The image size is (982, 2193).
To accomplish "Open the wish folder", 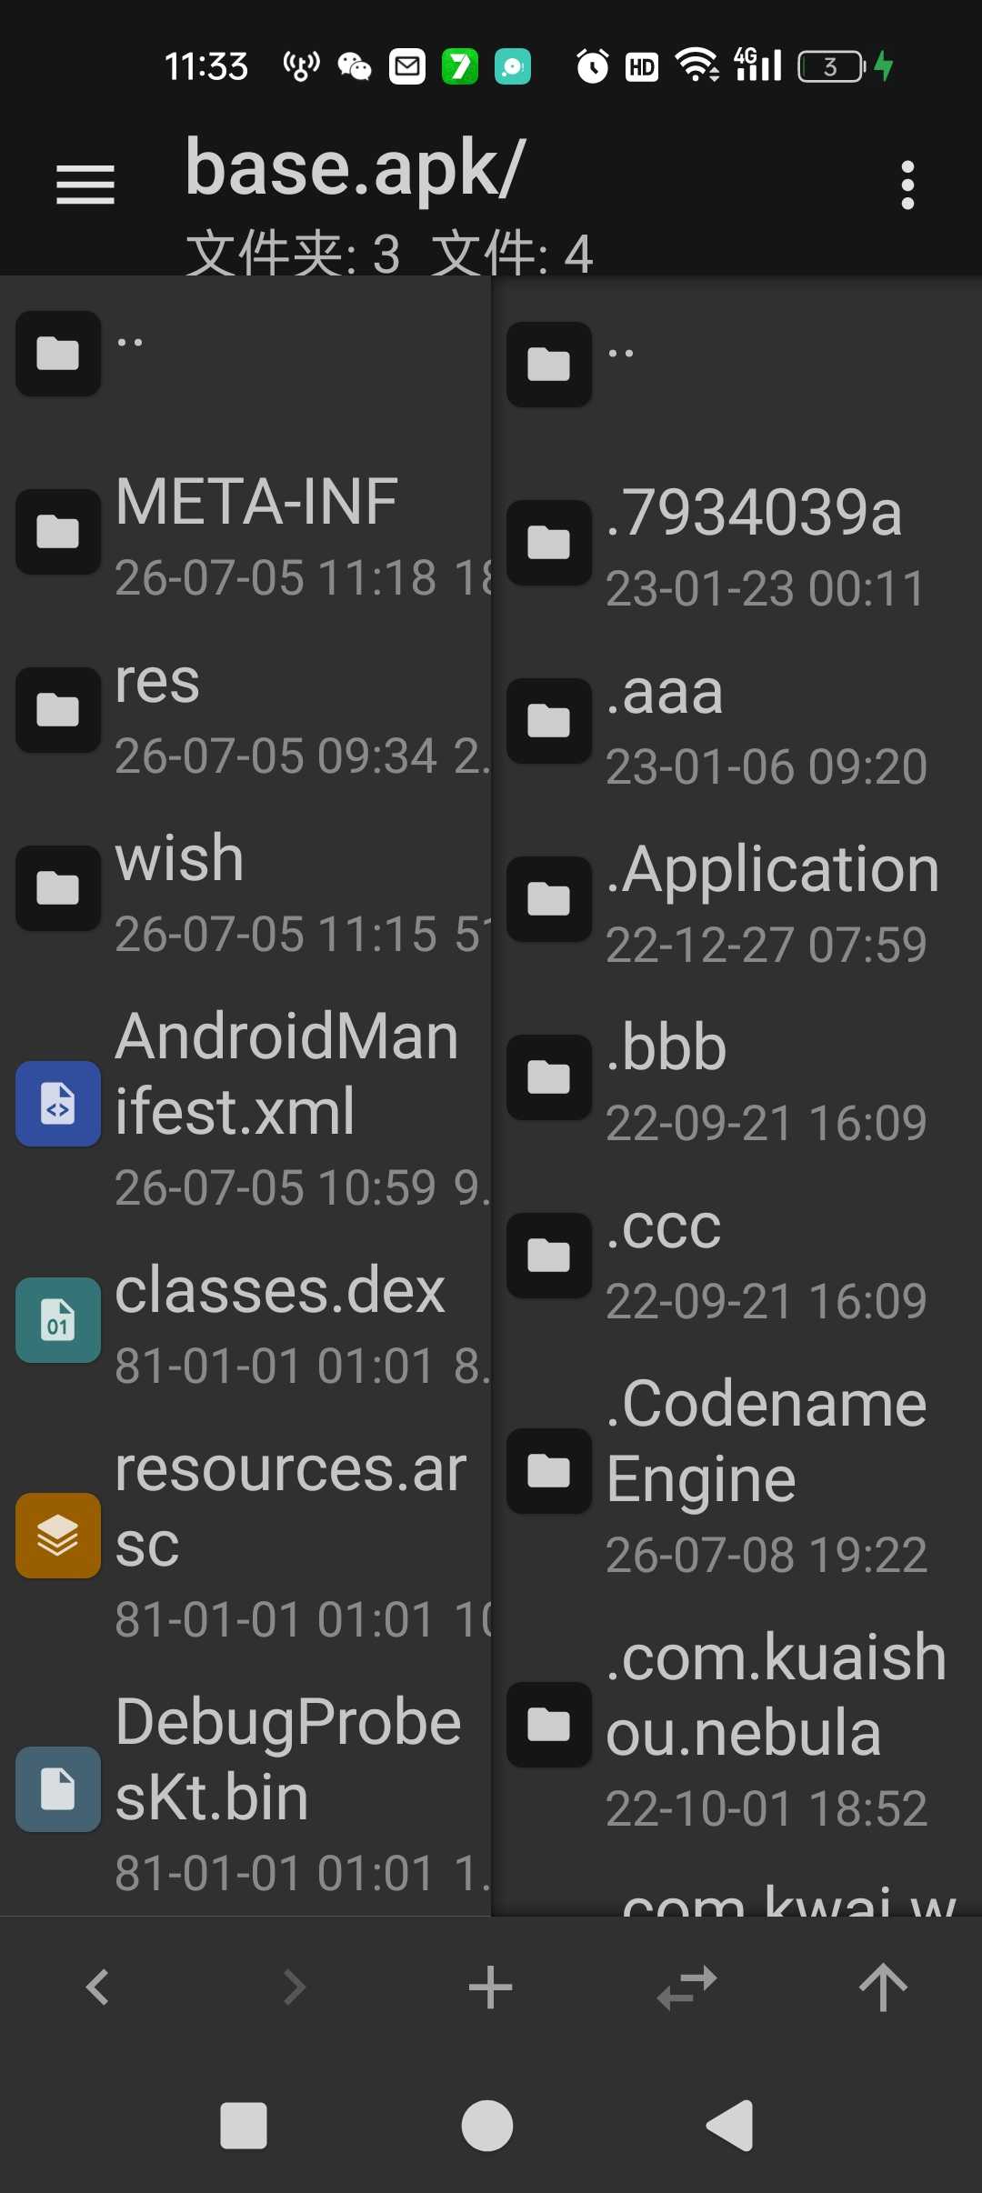I will click(245, 891).
